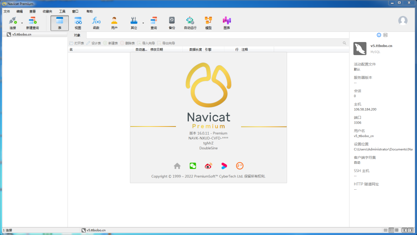417x235 pixels.
Task: Click the search icon above object list
Action: pos(345,42)
